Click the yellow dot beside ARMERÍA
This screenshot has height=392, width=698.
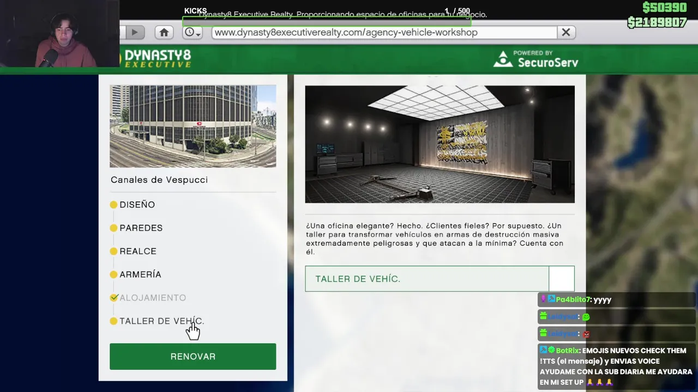[x=113, y=274]
